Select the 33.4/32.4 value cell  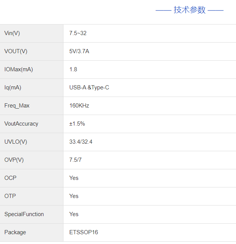pos(81,142)
